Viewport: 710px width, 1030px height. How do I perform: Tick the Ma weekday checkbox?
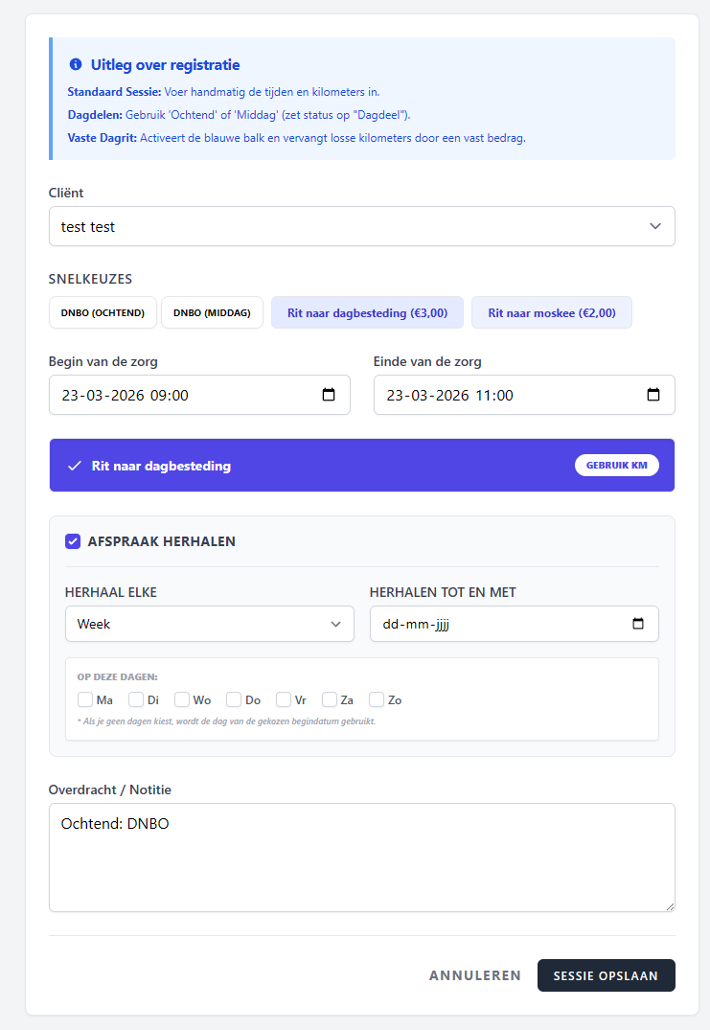pyautogui.click(x=85, y=699)
